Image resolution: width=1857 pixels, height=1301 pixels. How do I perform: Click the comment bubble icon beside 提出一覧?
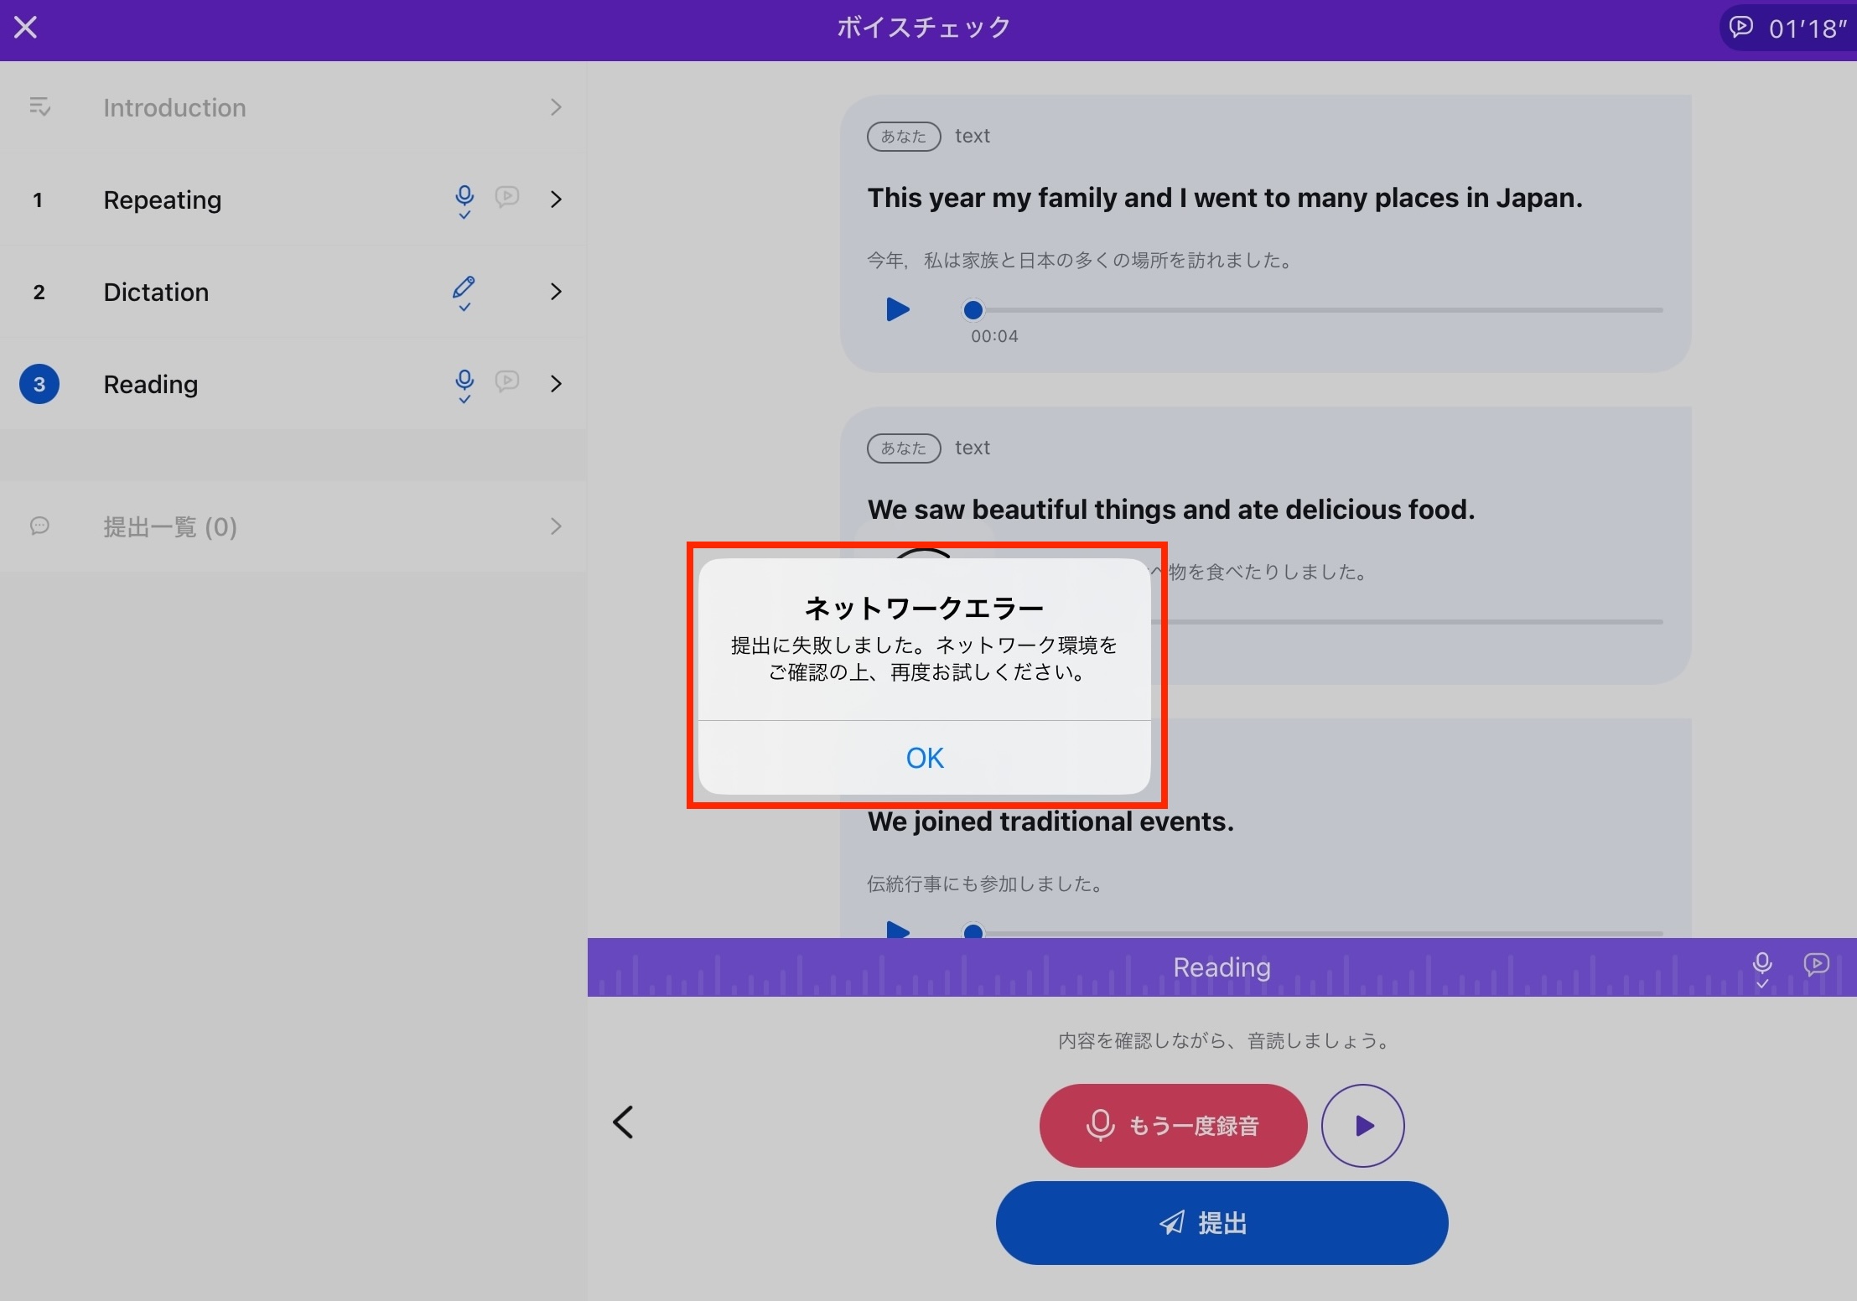pyautogui.click(x=39, y=526)
